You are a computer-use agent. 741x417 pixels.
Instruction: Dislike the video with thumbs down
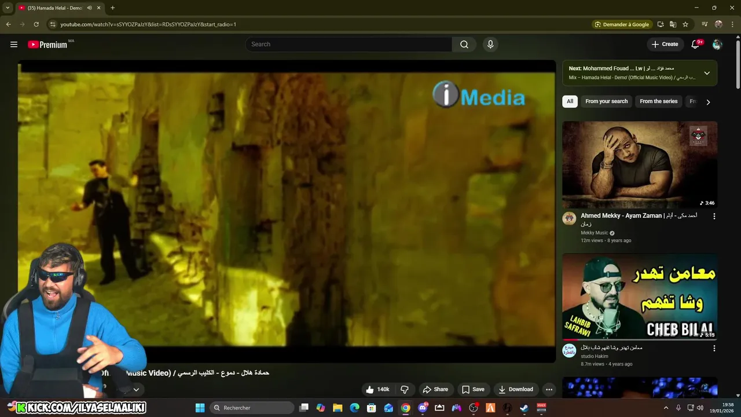(405, 389)
